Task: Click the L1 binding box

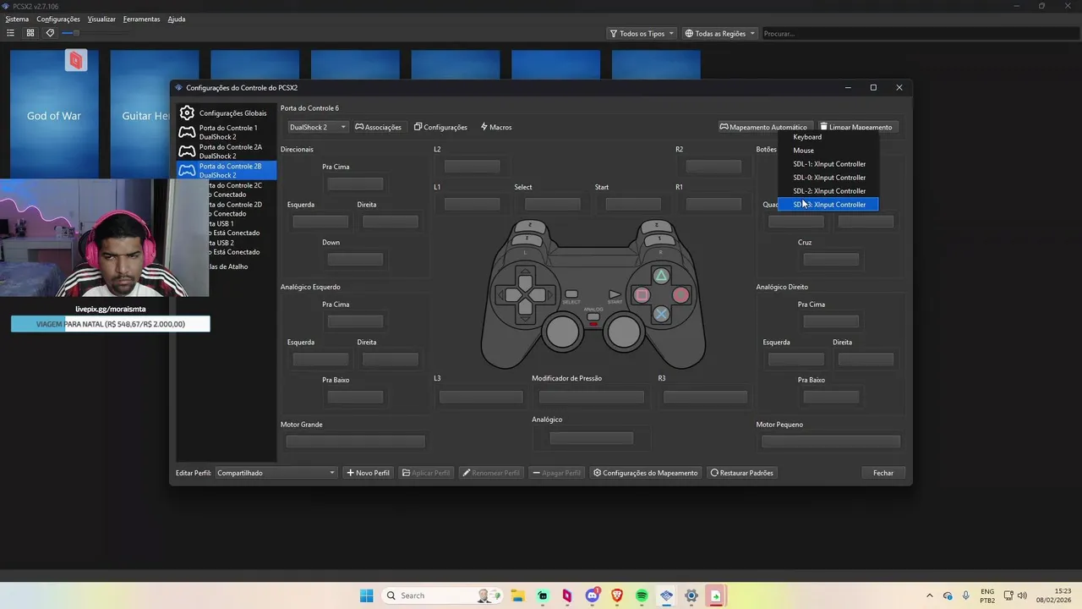Action: coord(472,204)
